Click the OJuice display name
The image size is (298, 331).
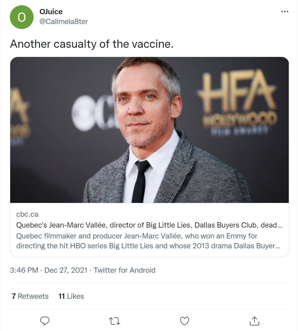(51, 12)
